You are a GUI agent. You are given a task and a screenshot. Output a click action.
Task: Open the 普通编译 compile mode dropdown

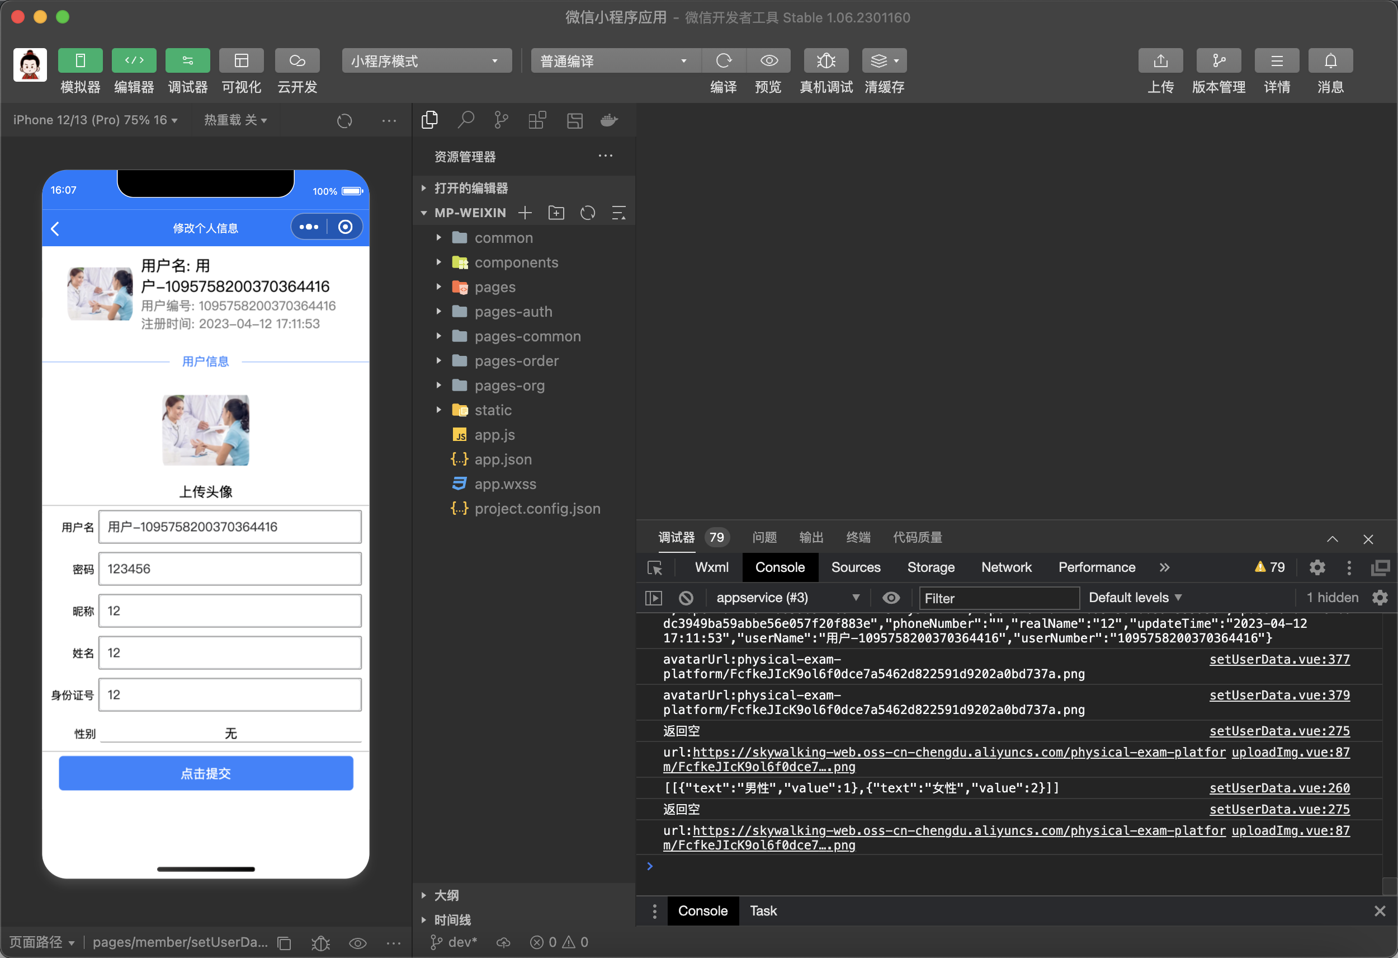[x=614, y=60]
